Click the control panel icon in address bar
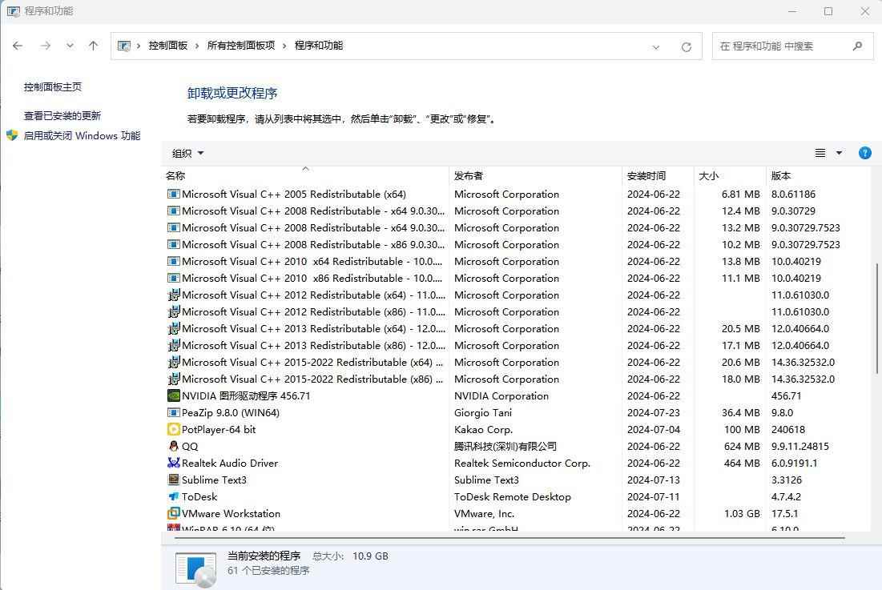 [x=124, y=46]
